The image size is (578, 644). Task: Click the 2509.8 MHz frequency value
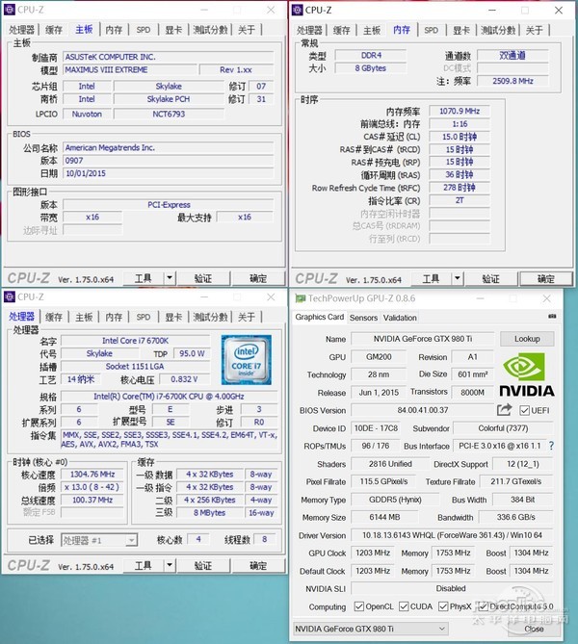click(x=512, y=81)
